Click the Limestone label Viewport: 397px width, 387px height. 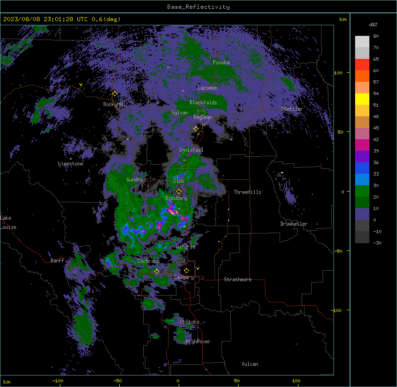coord(70,164)
